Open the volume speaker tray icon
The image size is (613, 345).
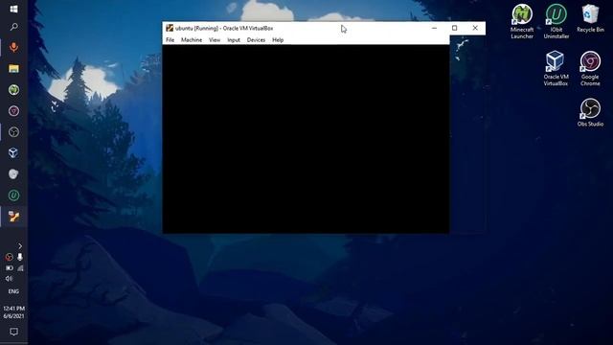[9, 279]
